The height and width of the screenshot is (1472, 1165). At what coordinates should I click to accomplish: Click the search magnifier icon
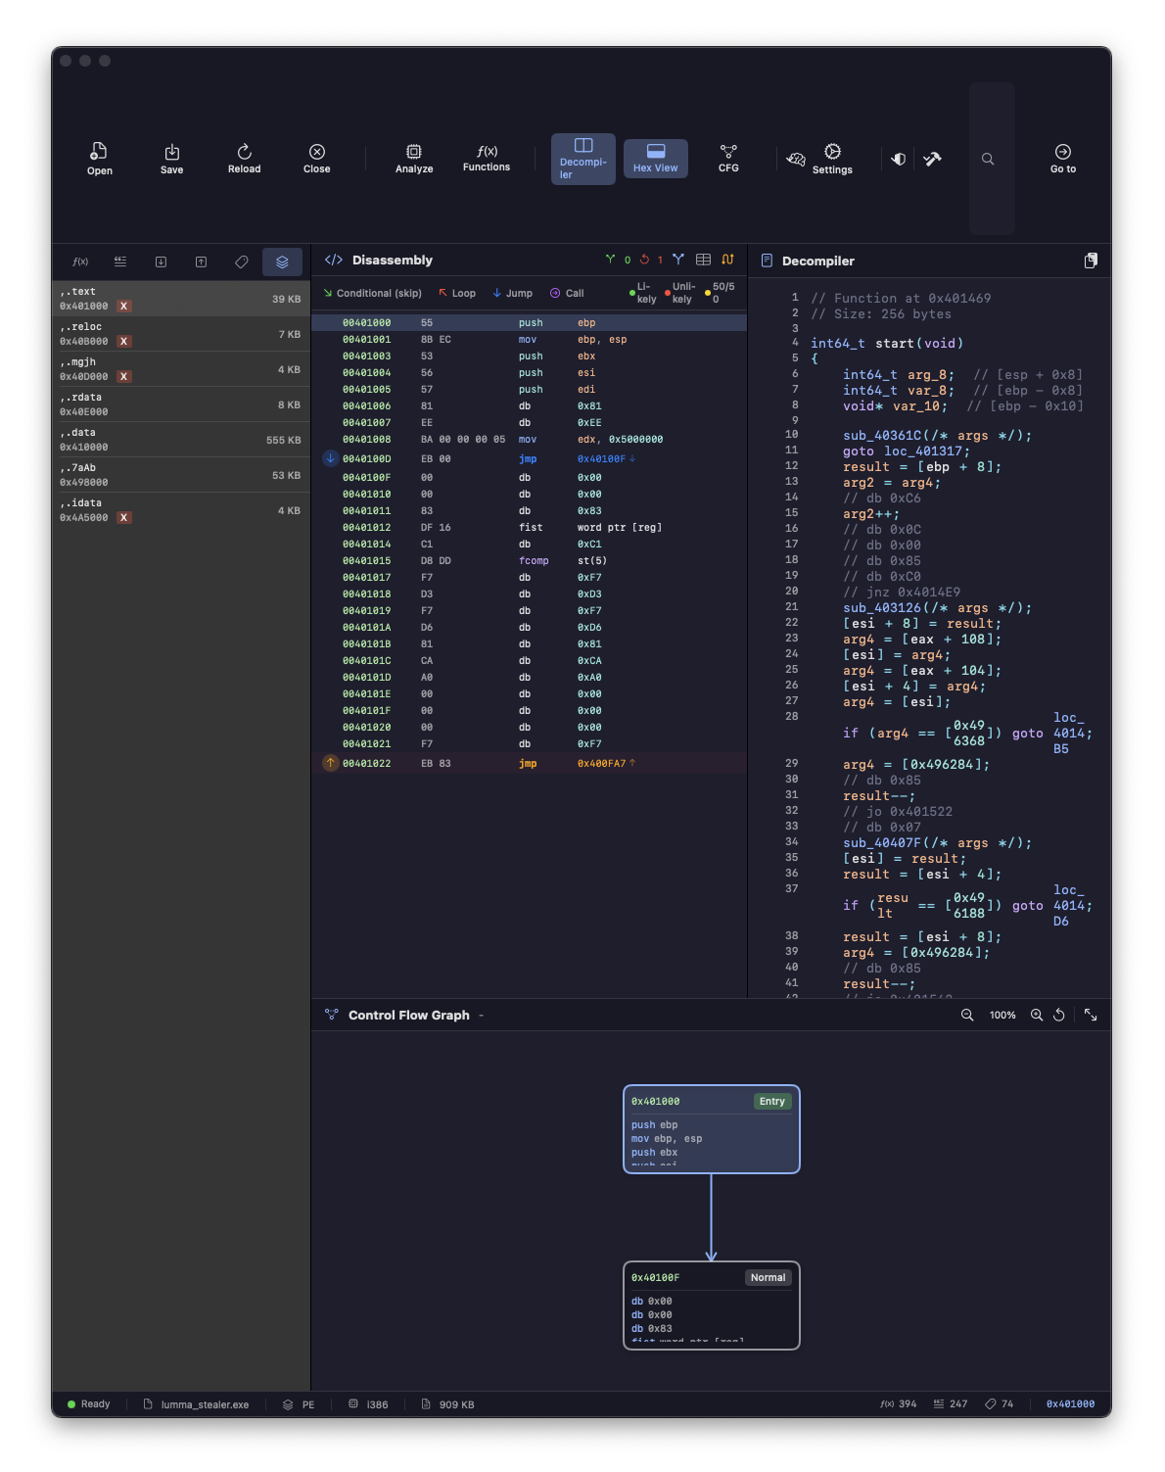[988, 159]
